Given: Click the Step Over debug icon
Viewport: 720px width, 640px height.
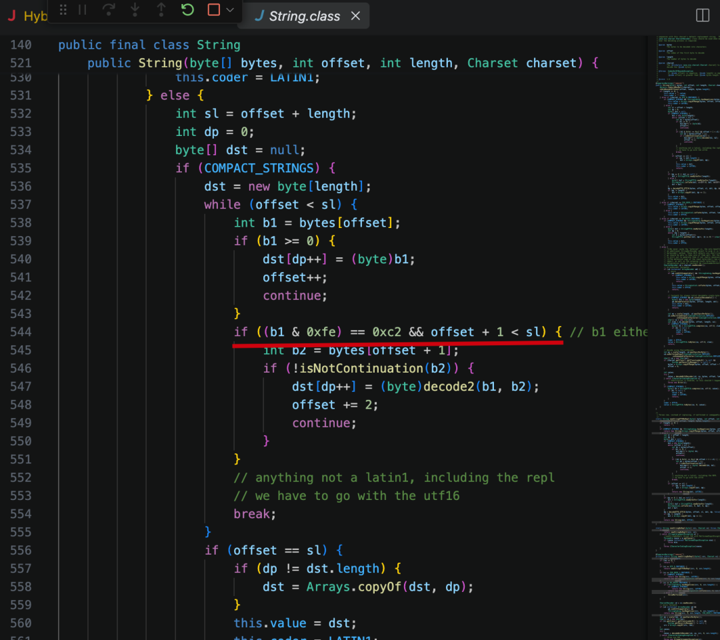Looking at the screenshot, I should click(x=109, y=9).
